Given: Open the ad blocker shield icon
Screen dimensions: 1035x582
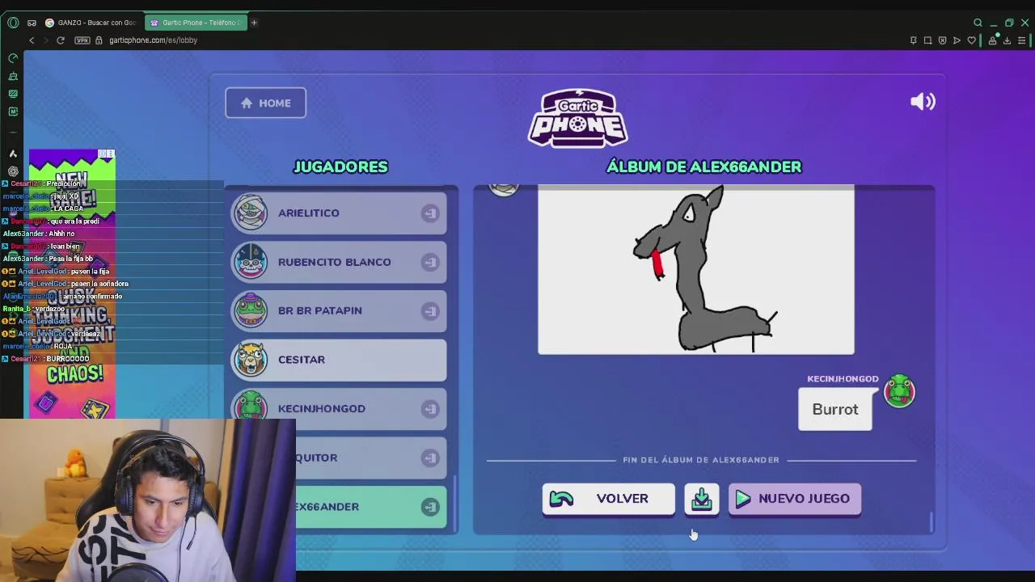Looking at the screenshot, I should pyautogui.click(x=942, y=40).
